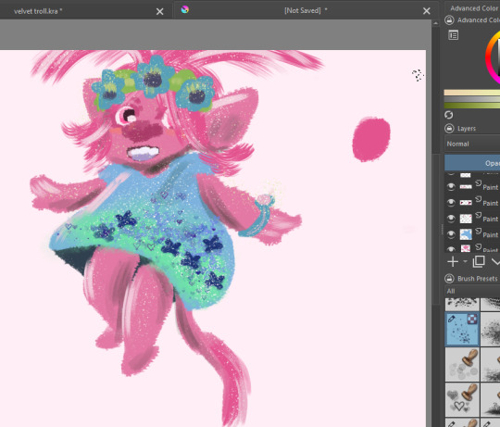Select the highlighted blue sparkle brush preset

[462, 329]
